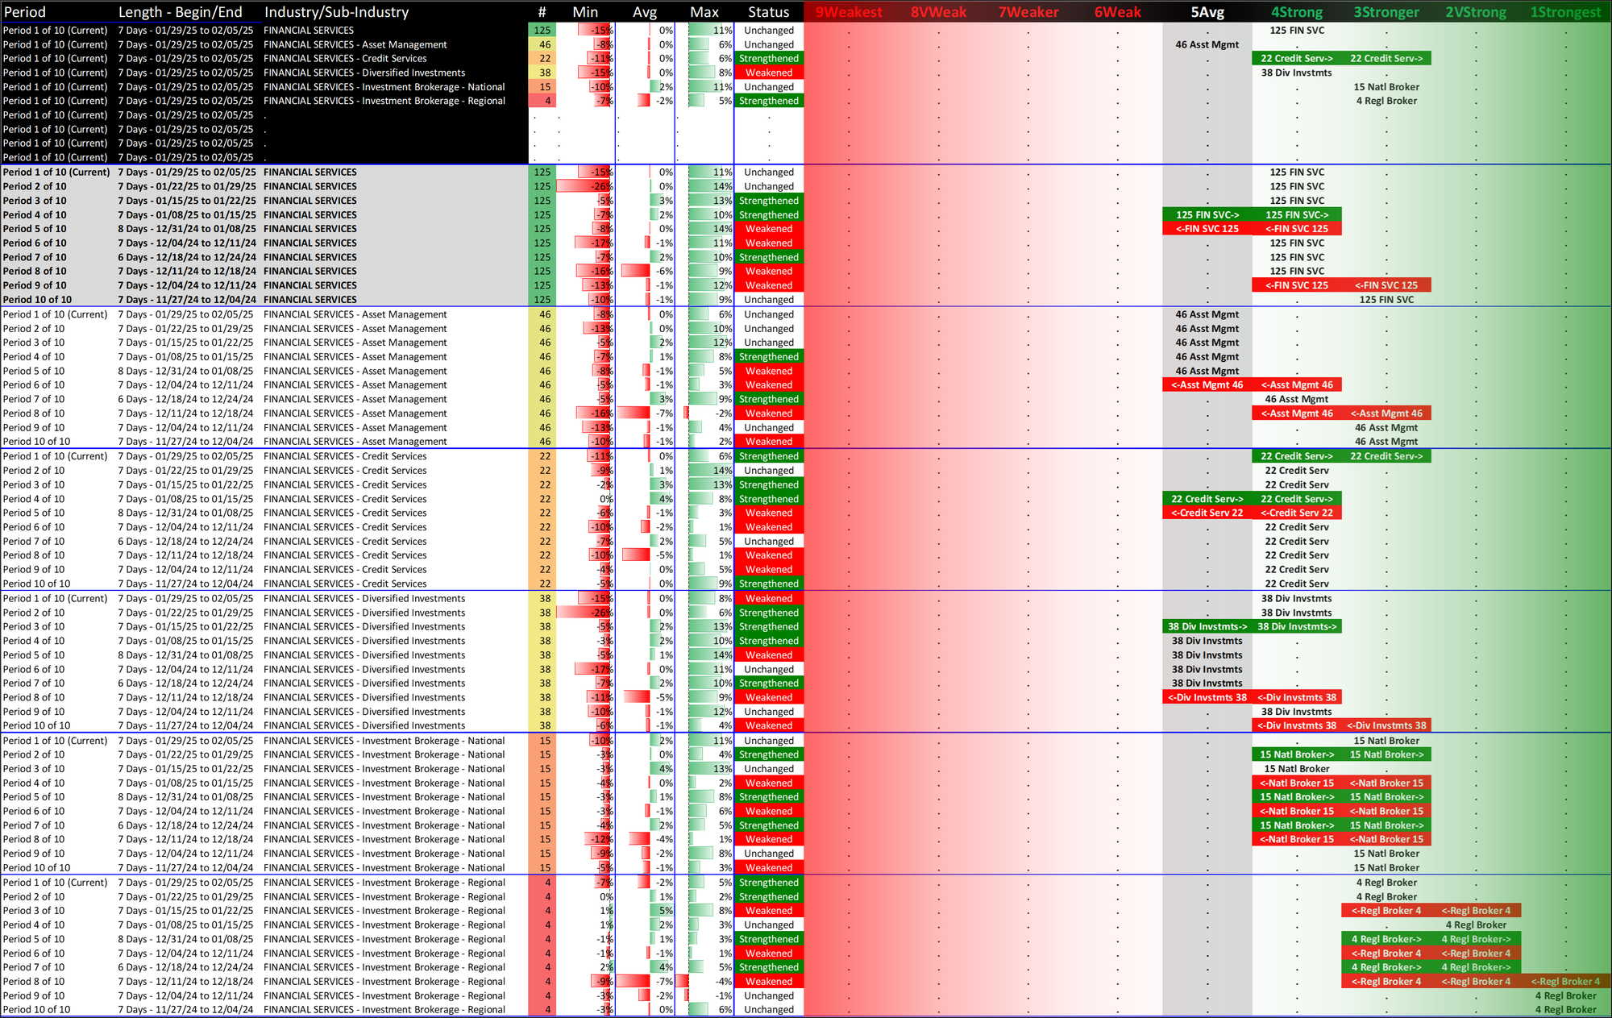This screenshot has height=1018, width=1612.
Task: Click '<-Regl Broker 4' in the 1Strongest column
Action: coord(1565,982)
